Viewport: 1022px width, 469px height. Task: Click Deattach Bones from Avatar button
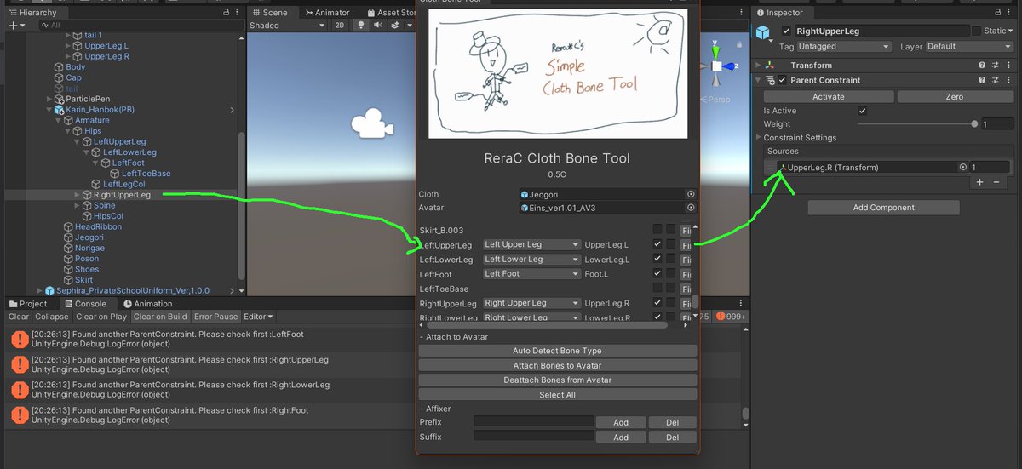558,380
